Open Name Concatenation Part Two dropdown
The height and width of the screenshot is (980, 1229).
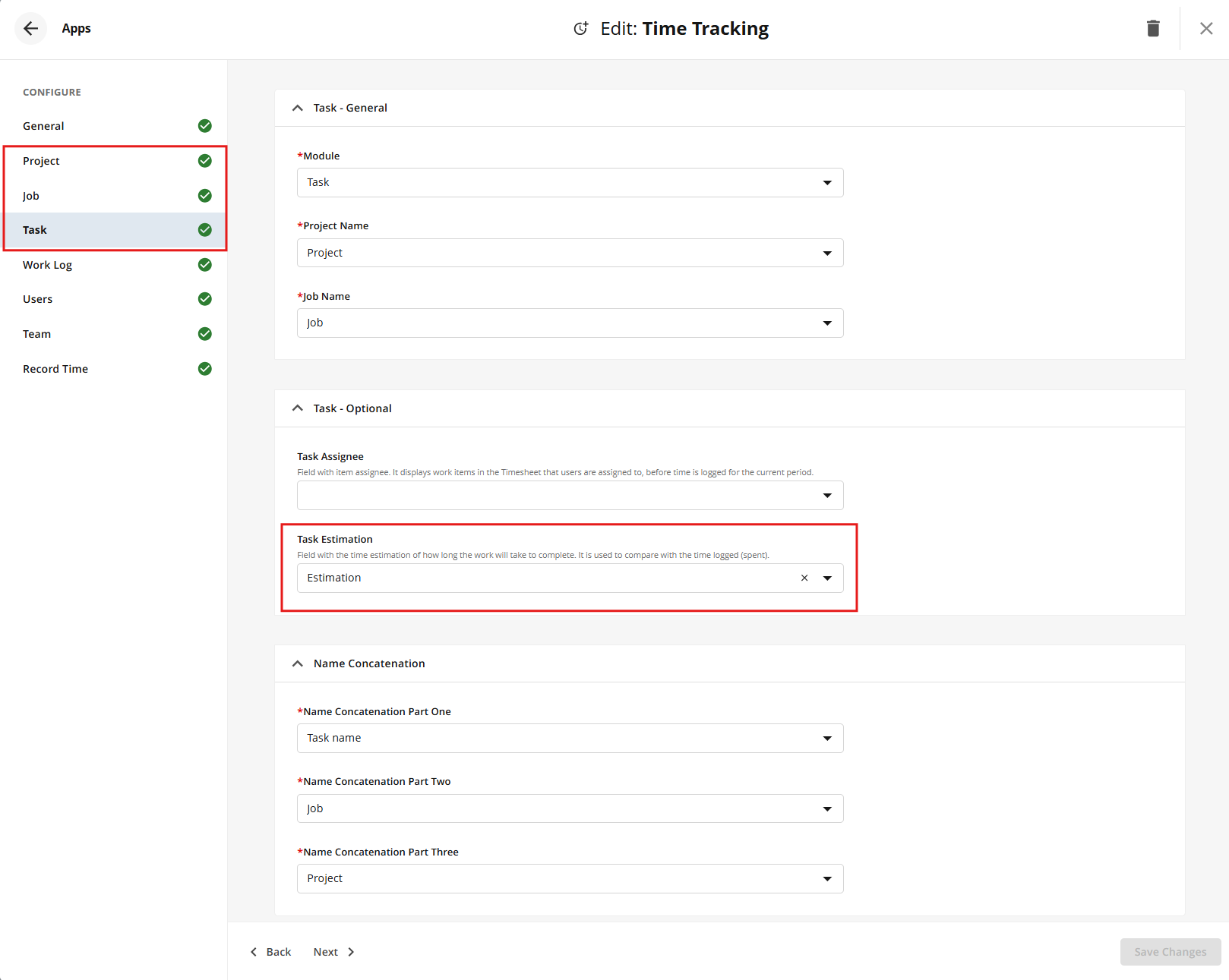coord(570,808)
